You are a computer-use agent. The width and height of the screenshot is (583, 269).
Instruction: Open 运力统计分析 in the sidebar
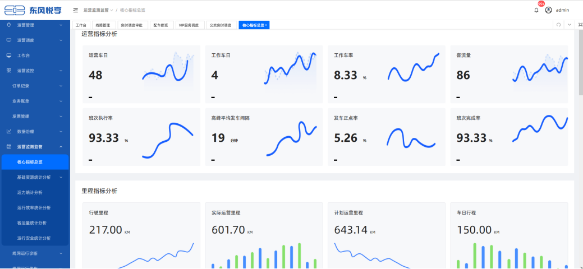pyautogui.click(x=30, y=192)
